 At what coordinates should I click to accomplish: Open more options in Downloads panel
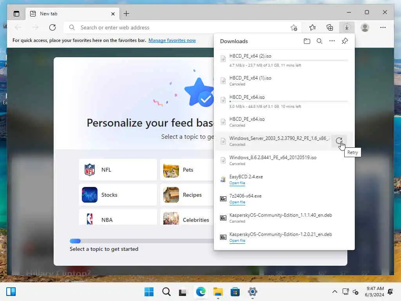(332, 41)
